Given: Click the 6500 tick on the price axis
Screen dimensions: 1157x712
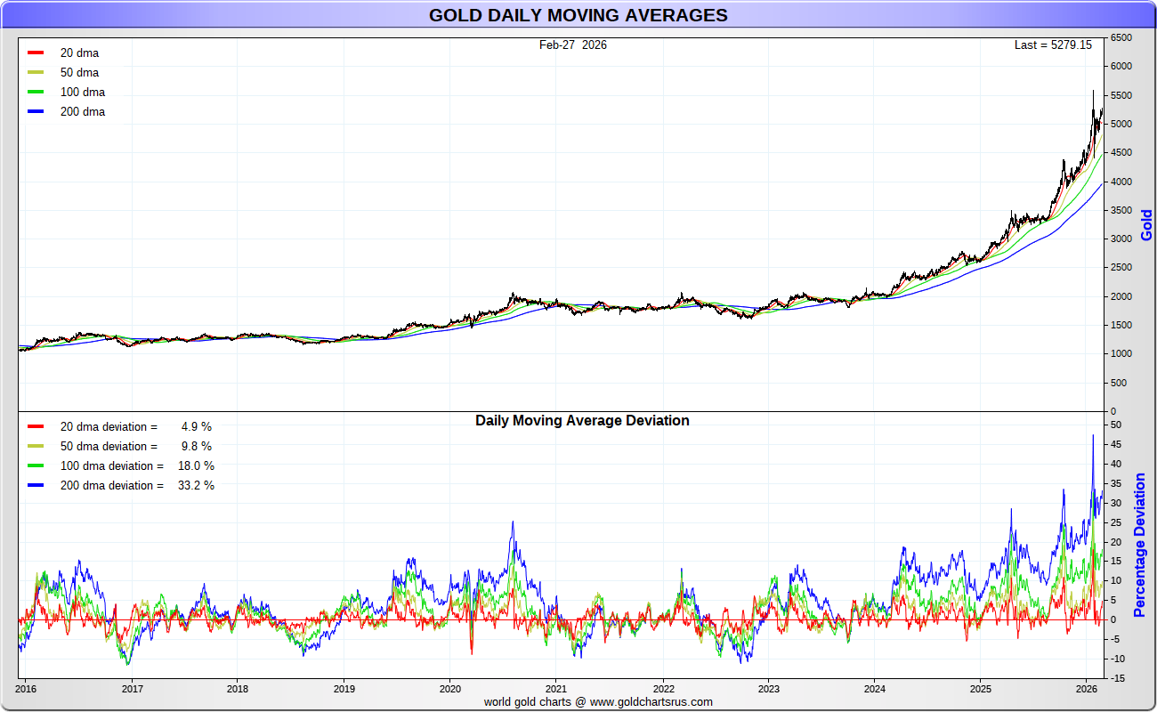Looking at the screenshot, I should (1120, 38).
